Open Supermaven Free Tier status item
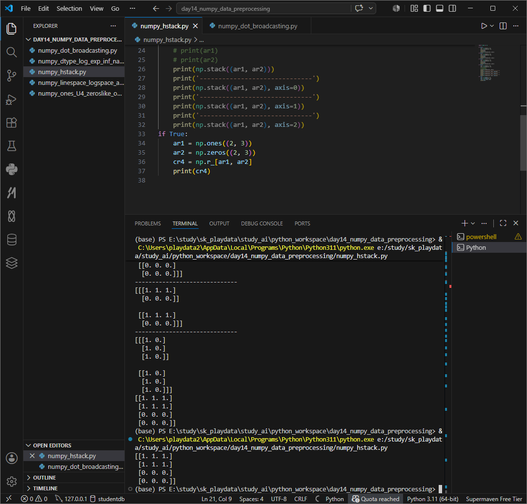 tap(494, 499)
